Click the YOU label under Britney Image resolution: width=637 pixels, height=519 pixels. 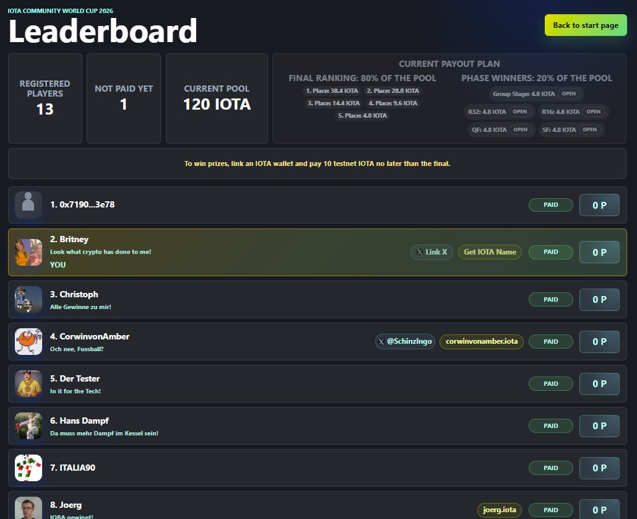click(x=58, y=264)
